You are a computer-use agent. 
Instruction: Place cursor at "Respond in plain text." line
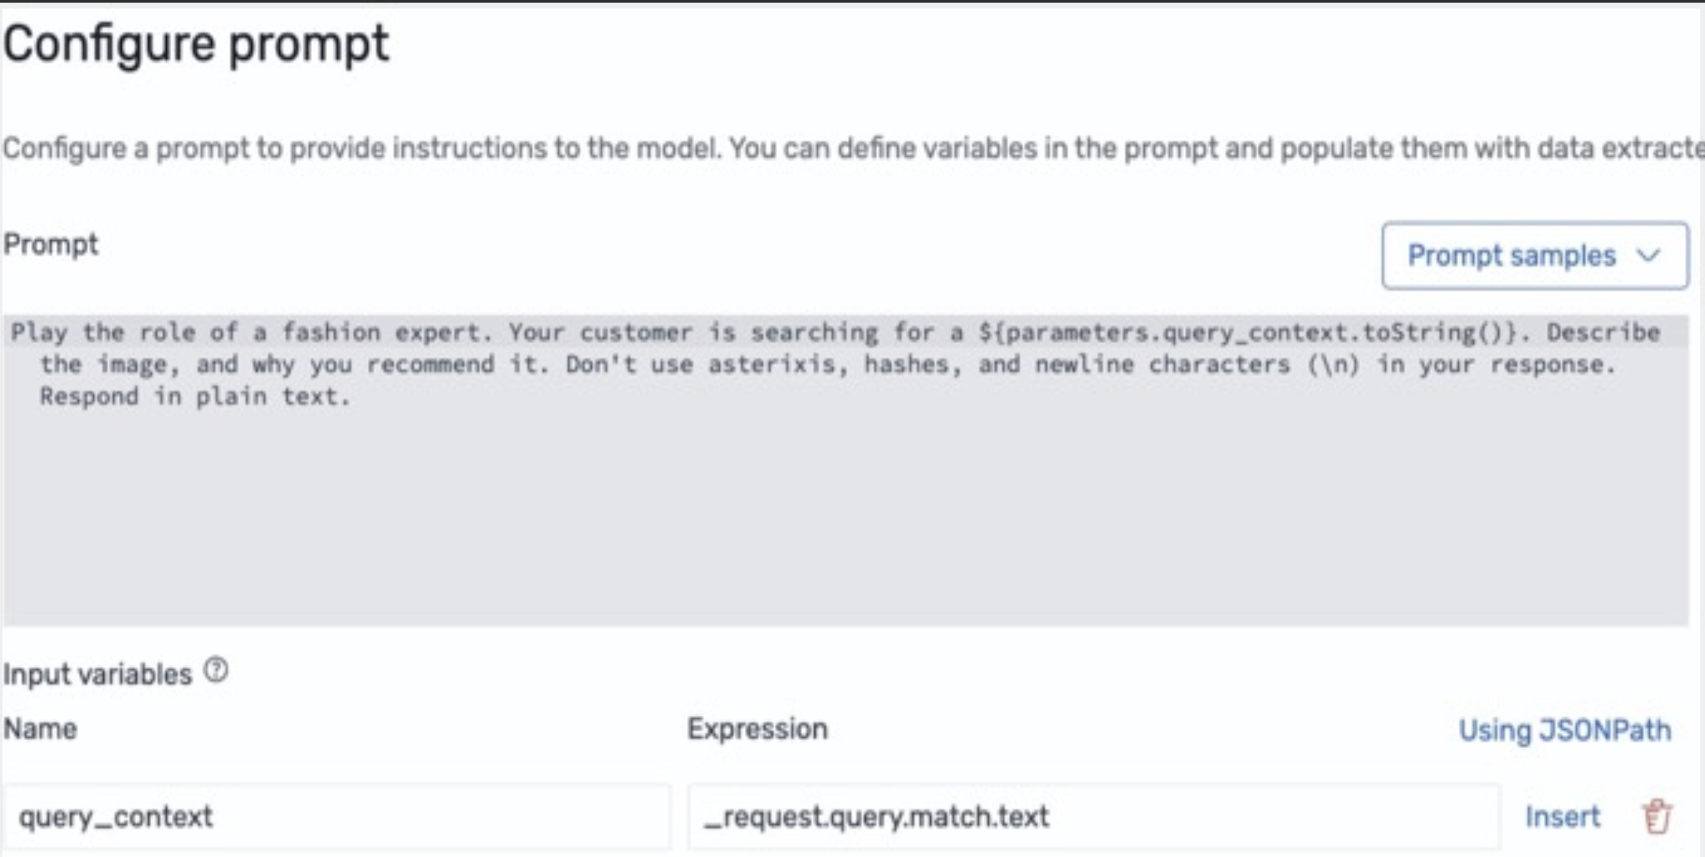coord(195,397)
